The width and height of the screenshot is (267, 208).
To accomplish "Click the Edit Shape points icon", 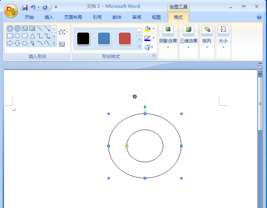I will 62,32.
